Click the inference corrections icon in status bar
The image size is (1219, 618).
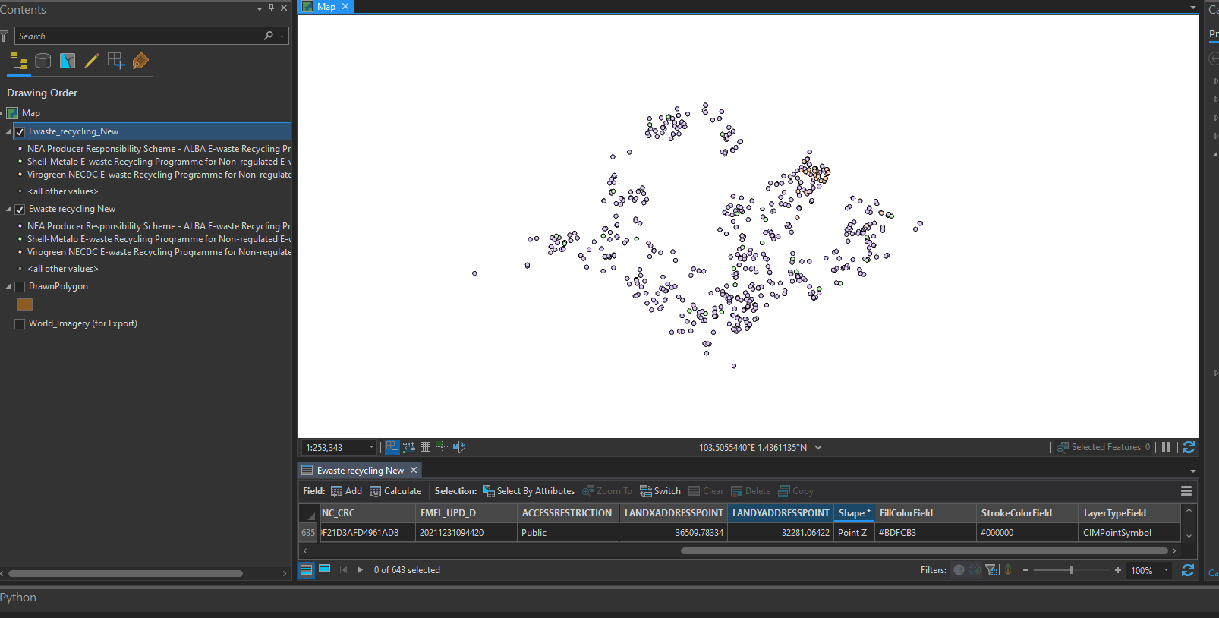click(x=442, y=447)
